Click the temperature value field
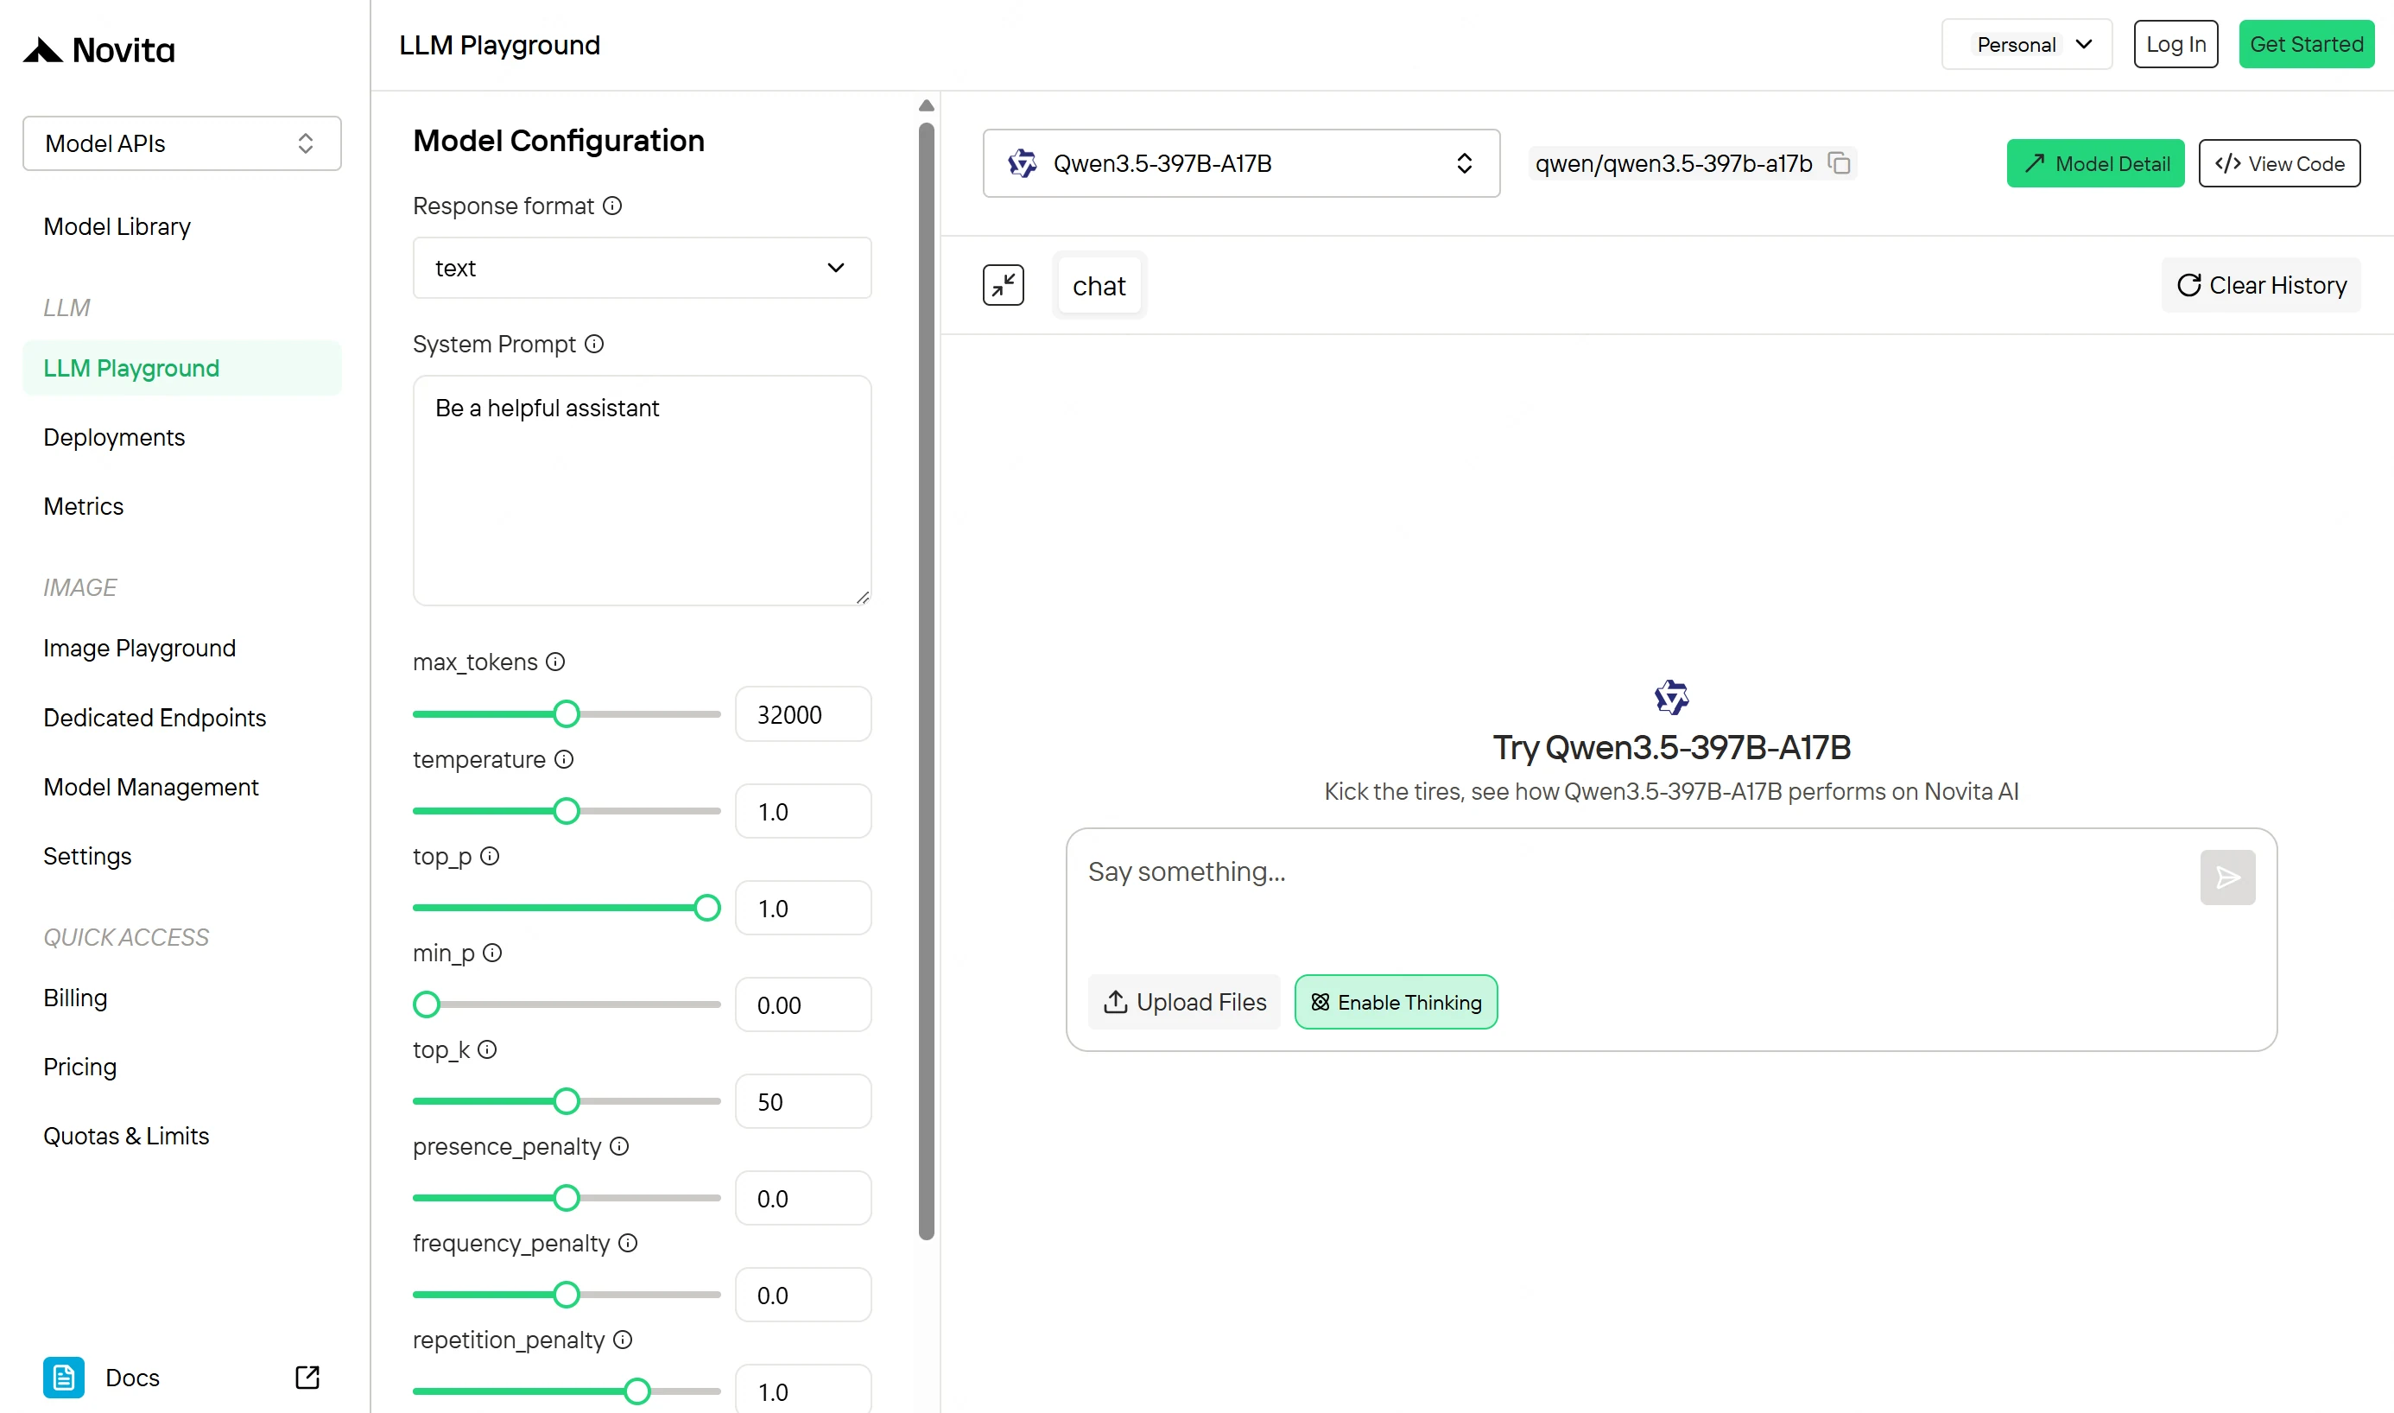Viewport: 2394px width, 1413px height. (x=802, y=811)
